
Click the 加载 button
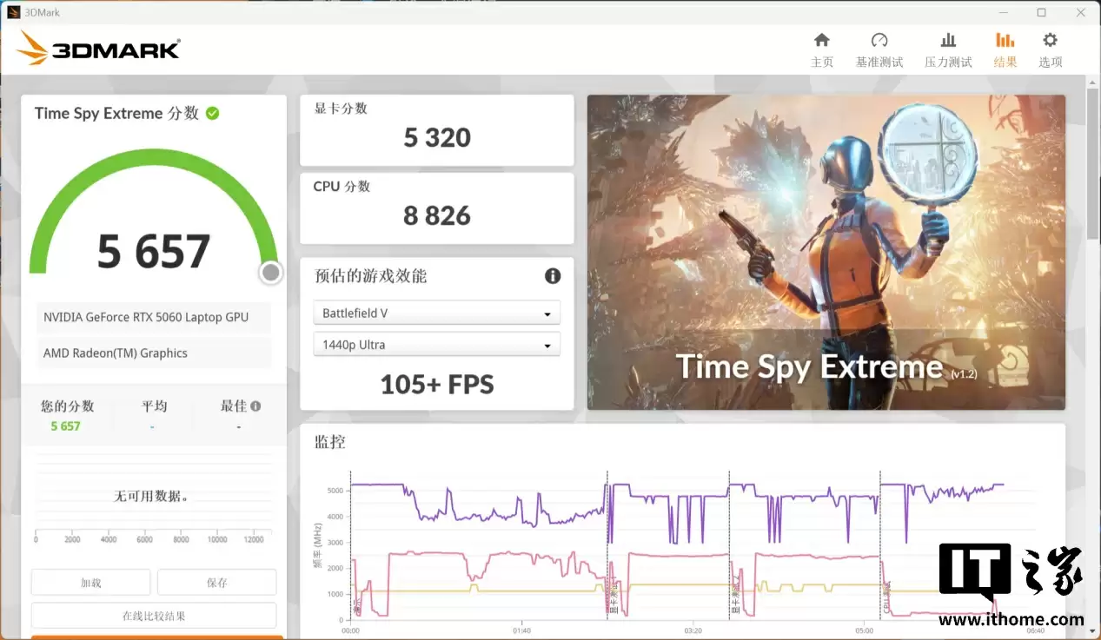[x=90, y=582]
